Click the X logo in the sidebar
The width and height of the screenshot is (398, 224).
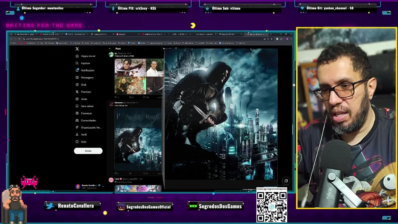click(x=77, y=49)
